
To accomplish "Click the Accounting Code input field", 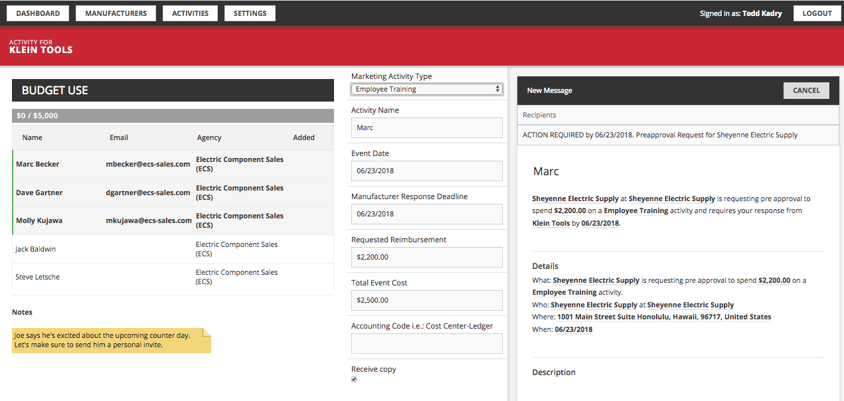I will click(427, 343).
